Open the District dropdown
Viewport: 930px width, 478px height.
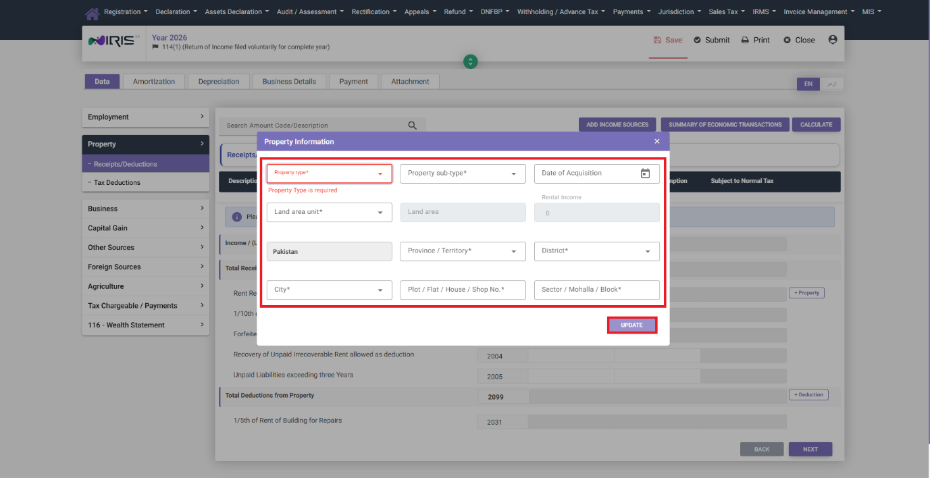tap(597, 251)
